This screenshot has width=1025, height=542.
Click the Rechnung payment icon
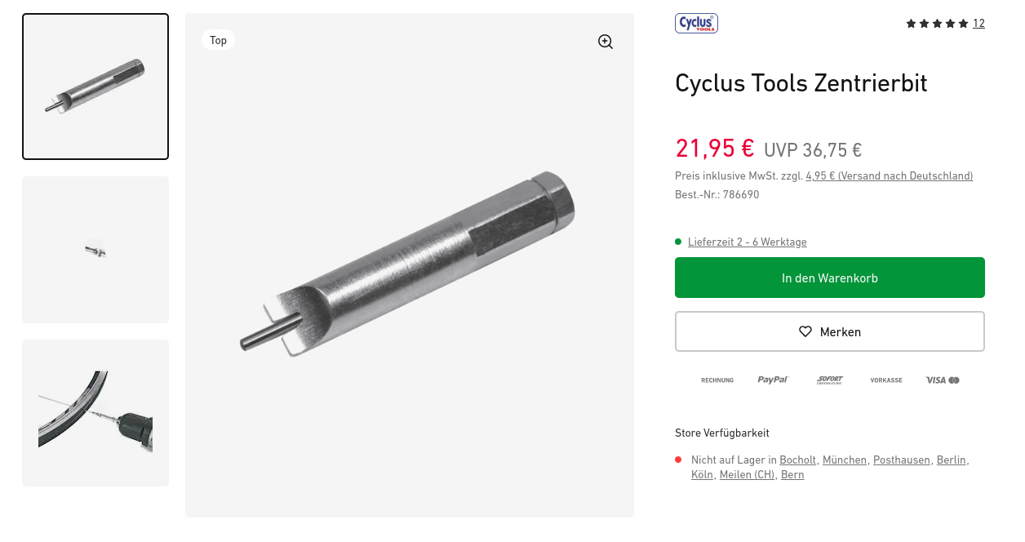717,380
